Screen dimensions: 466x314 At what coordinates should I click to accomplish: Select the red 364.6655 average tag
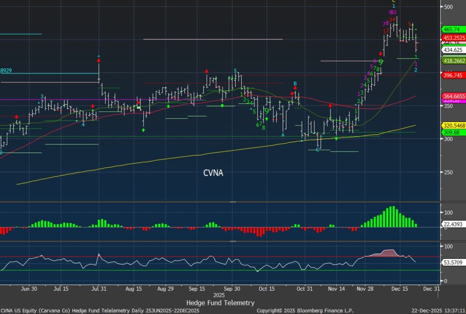pyautogui.click(x=453, y=96)
